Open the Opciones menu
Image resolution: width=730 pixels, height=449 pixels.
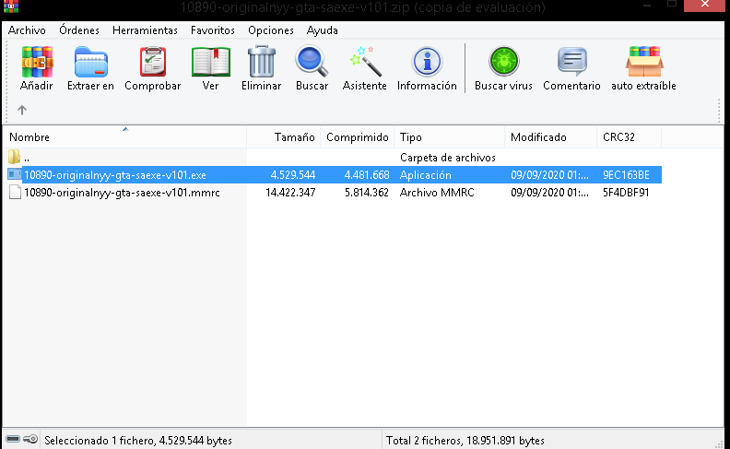pos(270,30)
